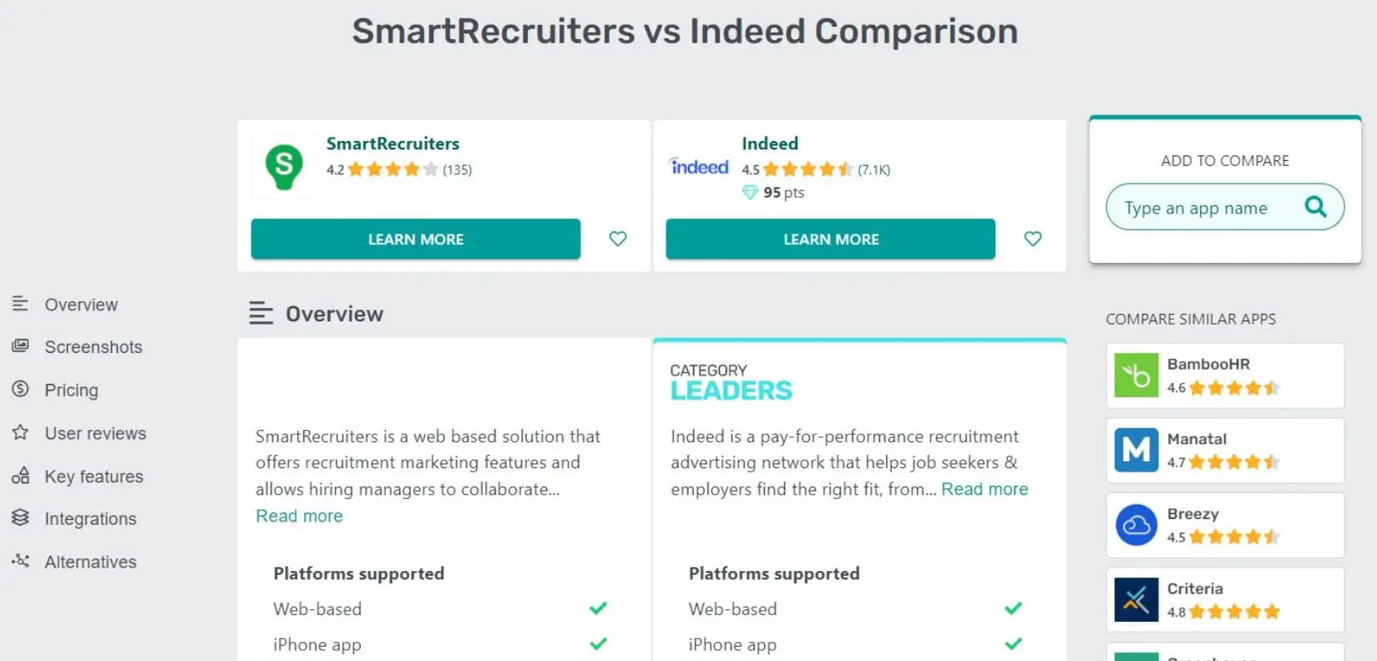Jump to User reviews section

point(95,433)
